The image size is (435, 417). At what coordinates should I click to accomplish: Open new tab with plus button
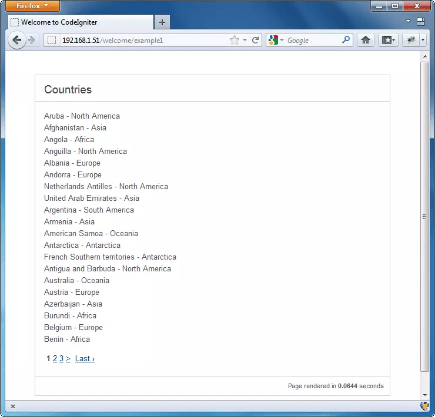162,22
